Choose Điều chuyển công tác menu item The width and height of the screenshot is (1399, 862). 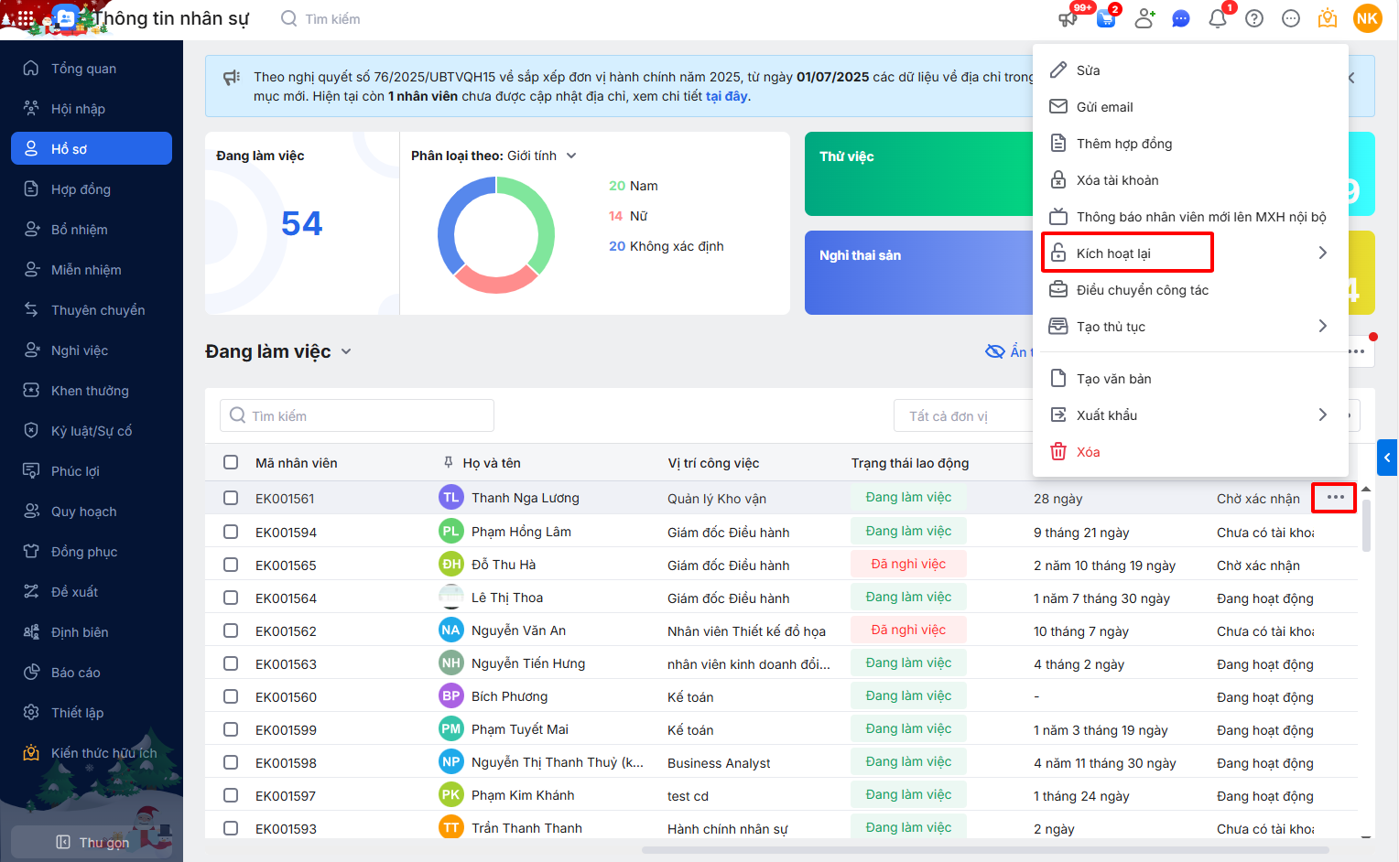pyautogui.click(x=1142, y=290)
